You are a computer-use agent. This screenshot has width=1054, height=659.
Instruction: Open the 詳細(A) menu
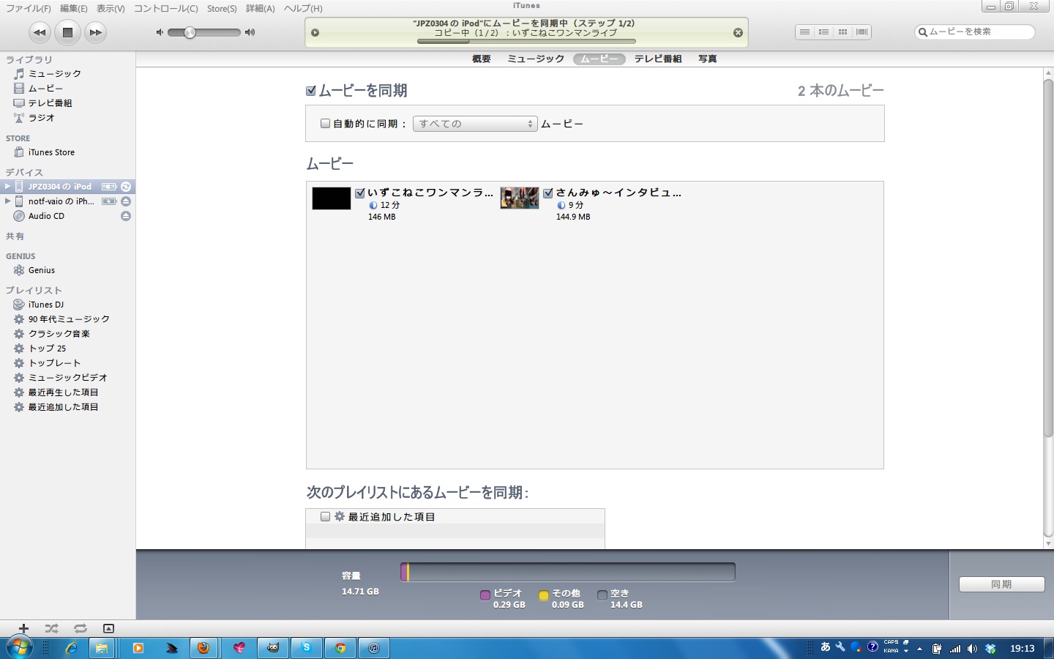pos(260,9)
